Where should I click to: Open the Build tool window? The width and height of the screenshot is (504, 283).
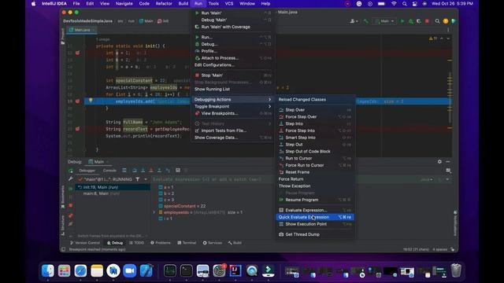click(235, 243)
